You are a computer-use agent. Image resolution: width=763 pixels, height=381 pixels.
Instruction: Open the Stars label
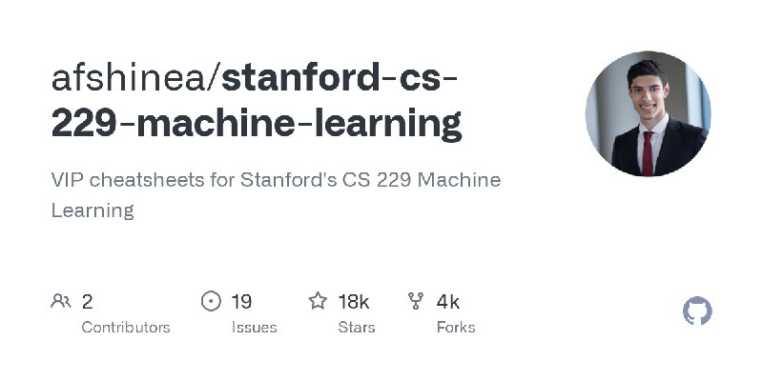357,328
